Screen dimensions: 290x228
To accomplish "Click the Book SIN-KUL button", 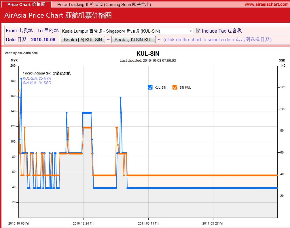I will (x=134, y=40).
